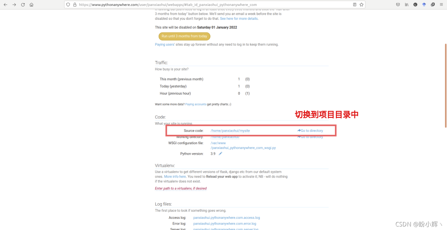Click 'Run until 3 months from today'
447x230 pixels.
[184, 36]
